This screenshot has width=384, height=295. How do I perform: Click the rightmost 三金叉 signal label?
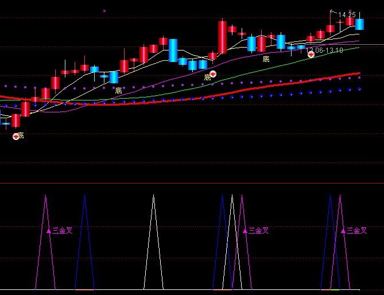pos(357,231)
